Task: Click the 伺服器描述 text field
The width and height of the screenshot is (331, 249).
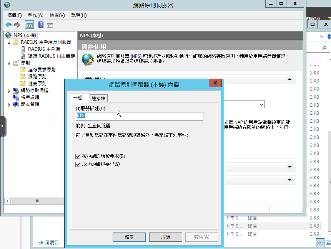Action: click(140, 116)
